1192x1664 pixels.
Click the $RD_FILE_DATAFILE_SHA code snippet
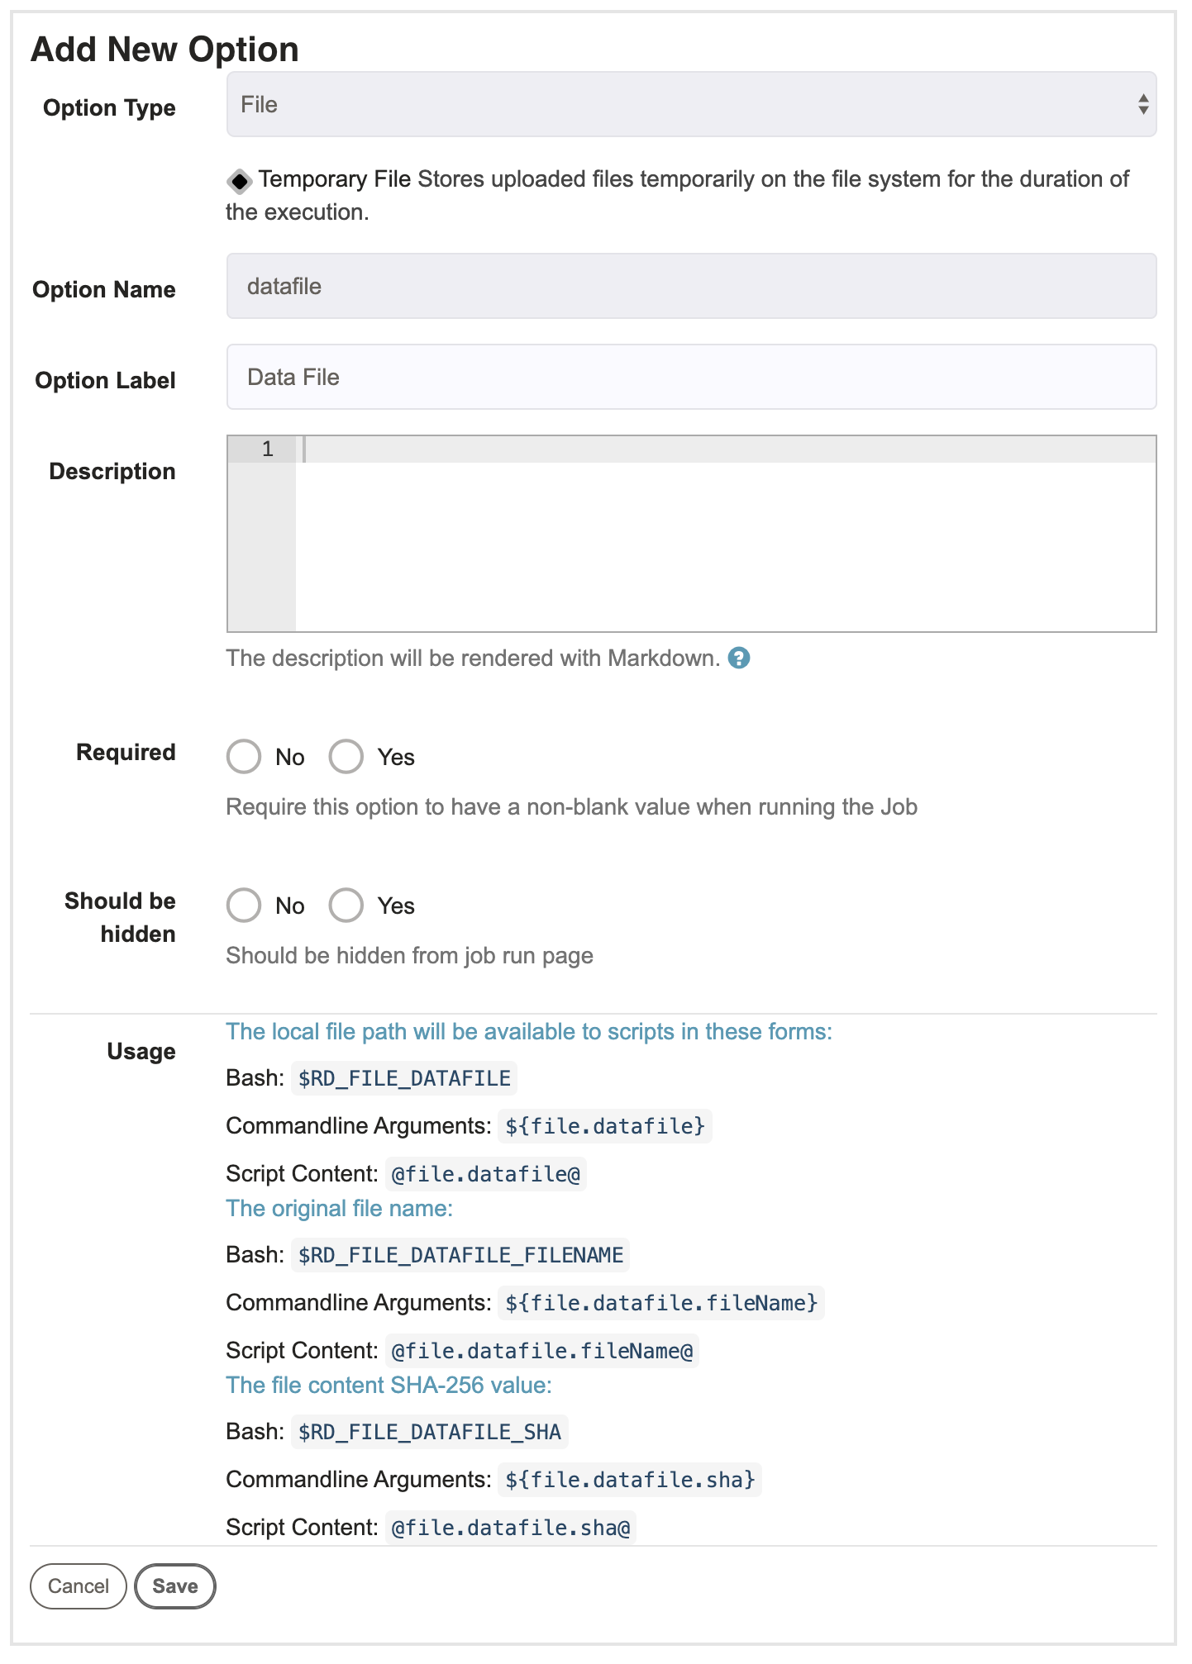pyautogui.click(x=430, y=1432)
